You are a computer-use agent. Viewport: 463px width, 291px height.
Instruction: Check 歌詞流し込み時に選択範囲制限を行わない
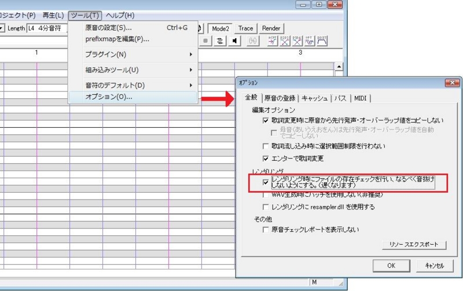point(266,146)
